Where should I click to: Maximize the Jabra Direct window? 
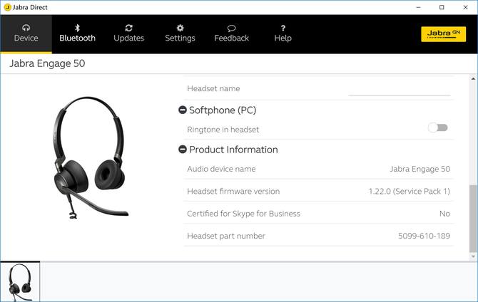point(442,7)
